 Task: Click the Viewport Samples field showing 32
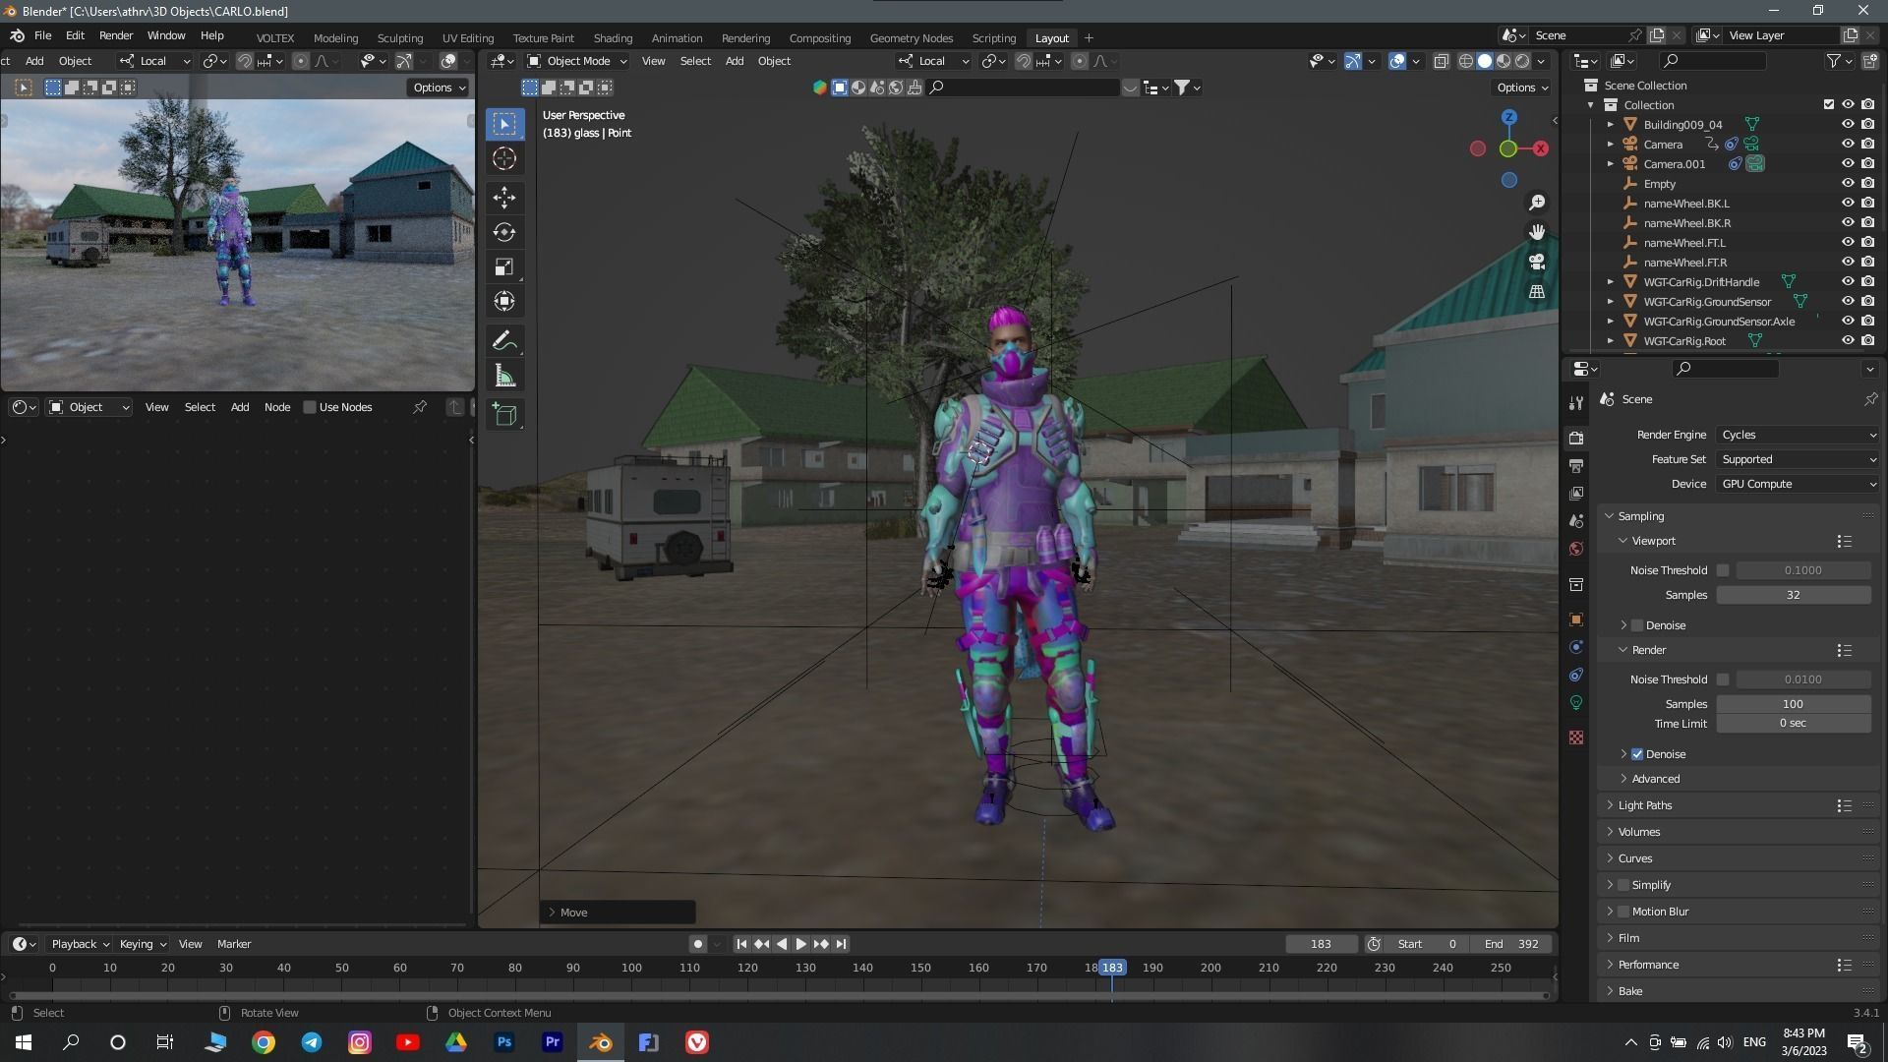1793,595
